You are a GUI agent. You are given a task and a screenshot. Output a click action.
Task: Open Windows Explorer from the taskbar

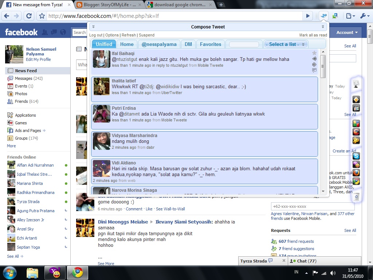32,273
